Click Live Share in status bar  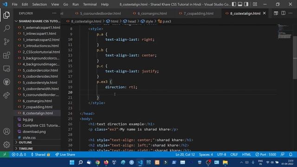pyautogui.click(x=65, y=154)
